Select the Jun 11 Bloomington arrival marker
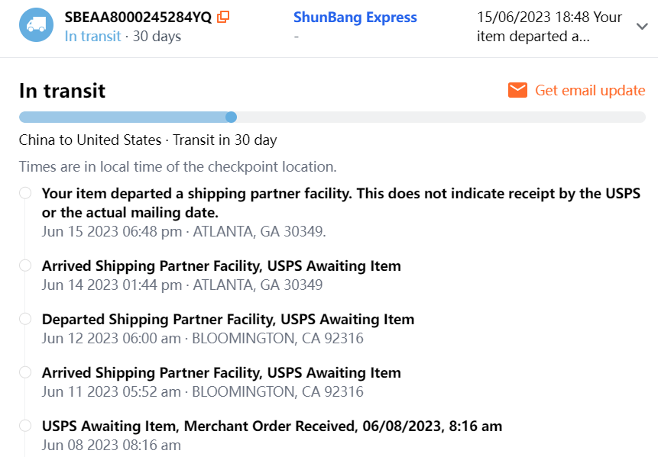Screen dimensions: 658x457 pos(25,372)
